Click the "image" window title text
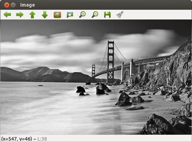This screenshot has width=192, height=142. coord(27,5)
